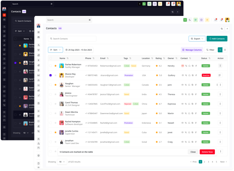Open notifications bell icon in top bar

point(222,20)
